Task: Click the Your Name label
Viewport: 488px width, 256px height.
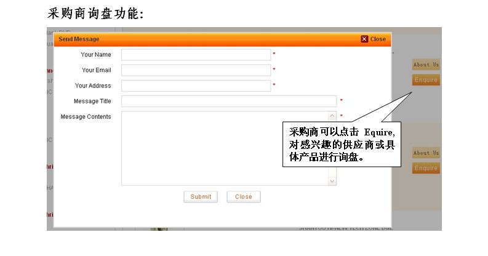Action: click(96, 55)
